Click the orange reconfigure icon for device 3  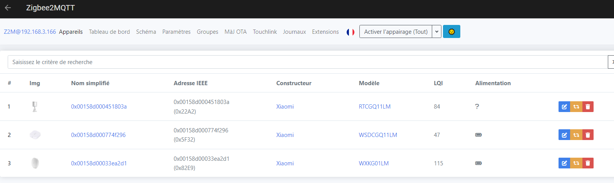pos(576,163)
